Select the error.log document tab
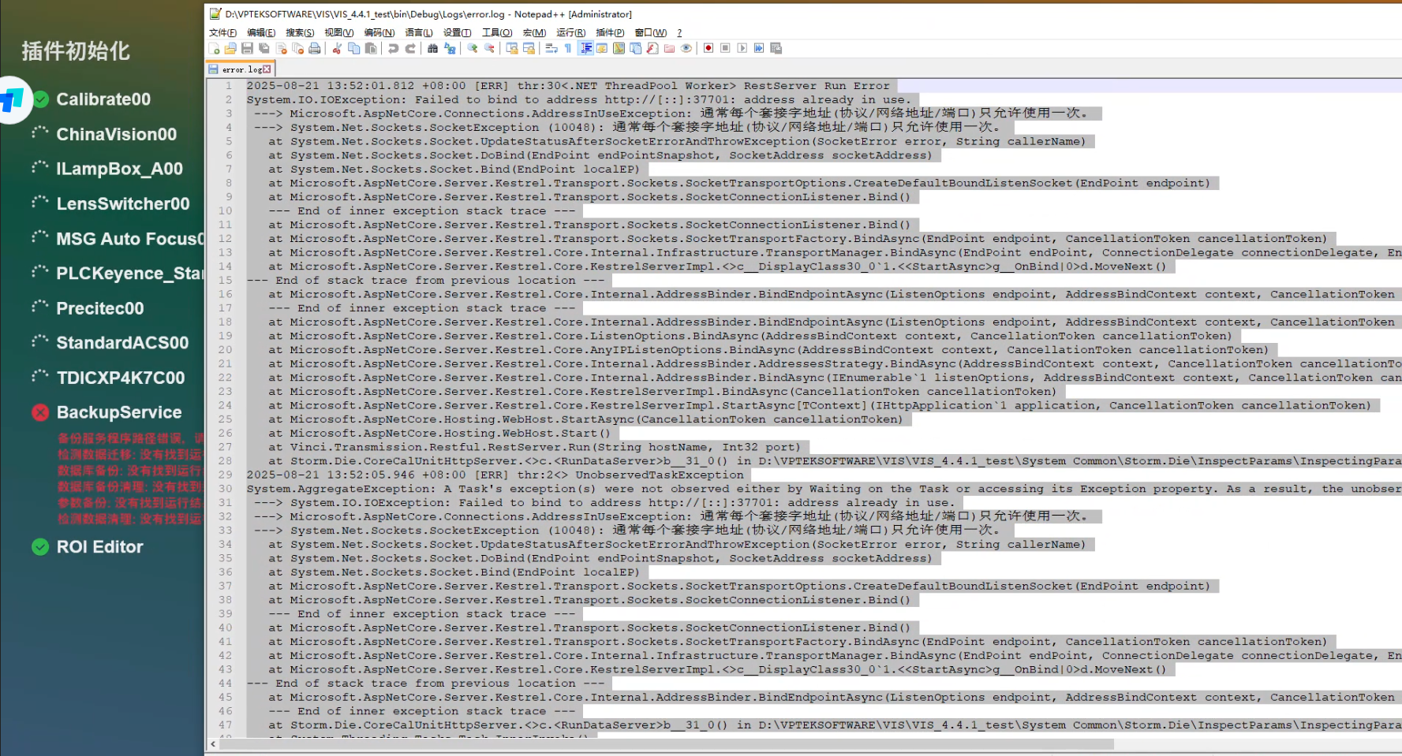Screen dimensions: 1402x756 pos(241,69)
